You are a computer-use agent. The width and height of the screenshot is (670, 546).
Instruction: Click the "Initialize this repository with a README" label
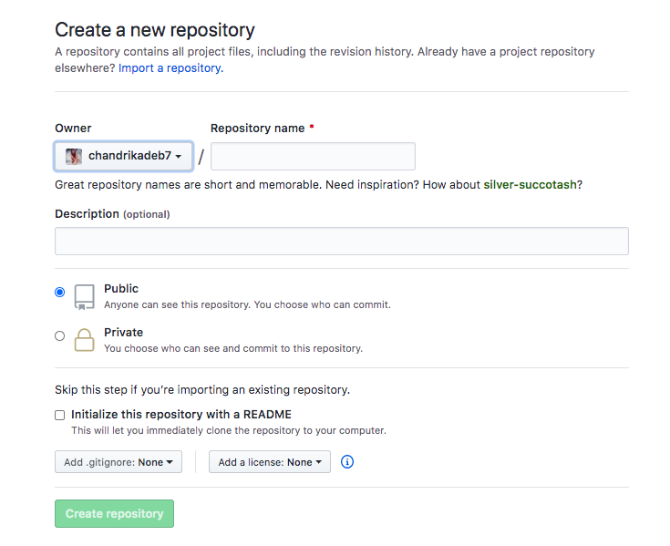click(x=181, y=415)
